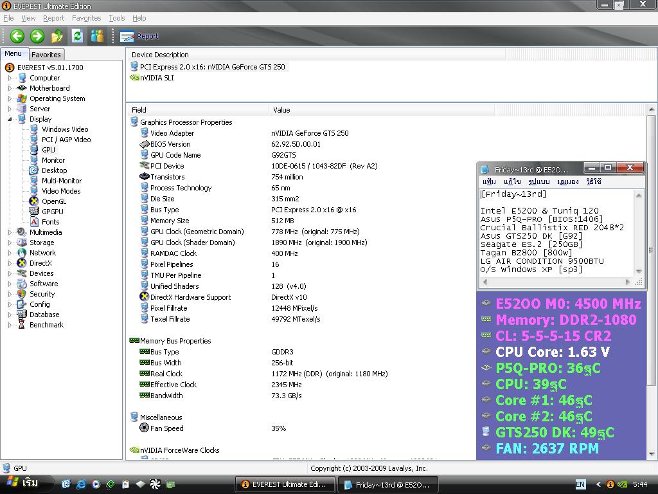
Task: Select the OpenGL tree icon
Action: (34, 201)
